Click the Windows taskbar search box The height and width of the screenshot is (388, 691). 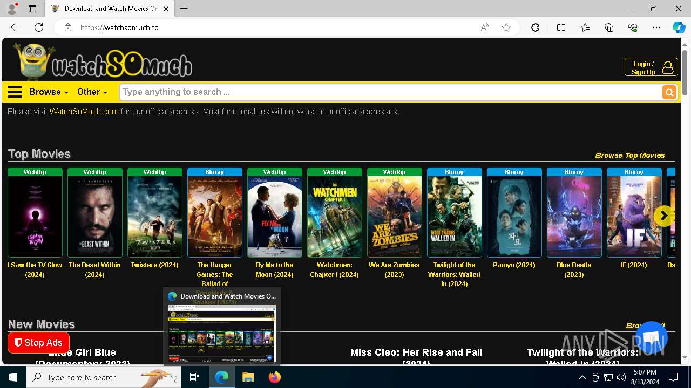pyautogui.click(x=104, y=377)
